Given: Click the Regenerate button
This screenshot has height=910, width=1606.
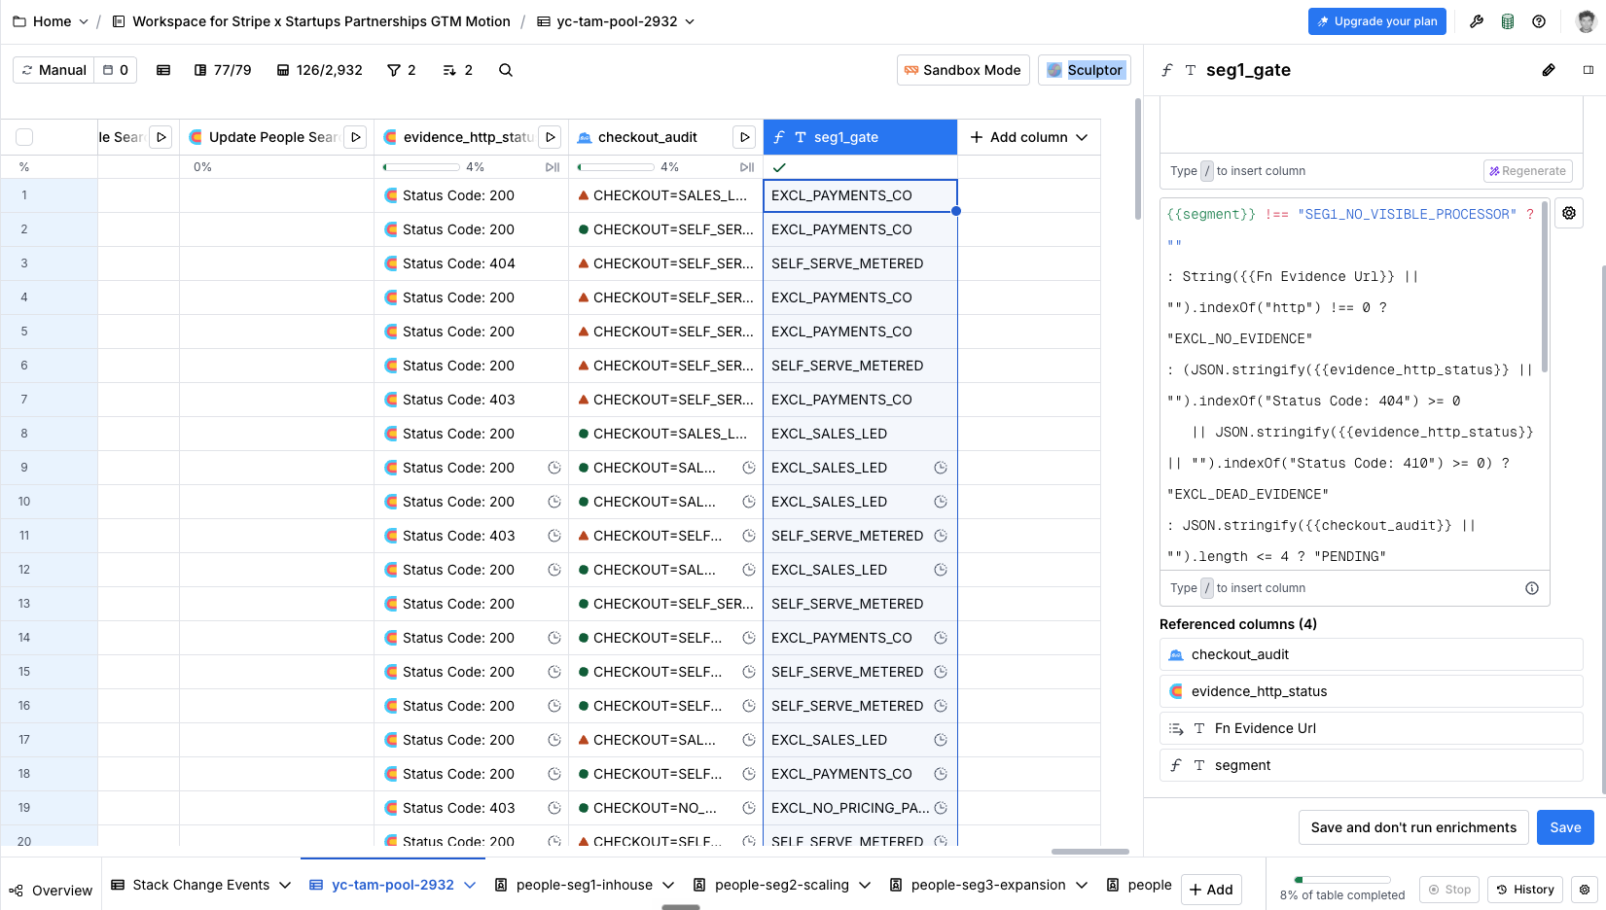Looking at the screenshot, I should (x=1527, y=171).
